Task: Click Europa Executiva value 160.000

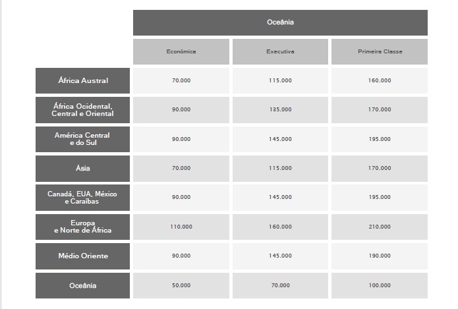Action: tap(280, 227)
